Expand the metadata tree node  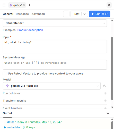pos(5,127)
